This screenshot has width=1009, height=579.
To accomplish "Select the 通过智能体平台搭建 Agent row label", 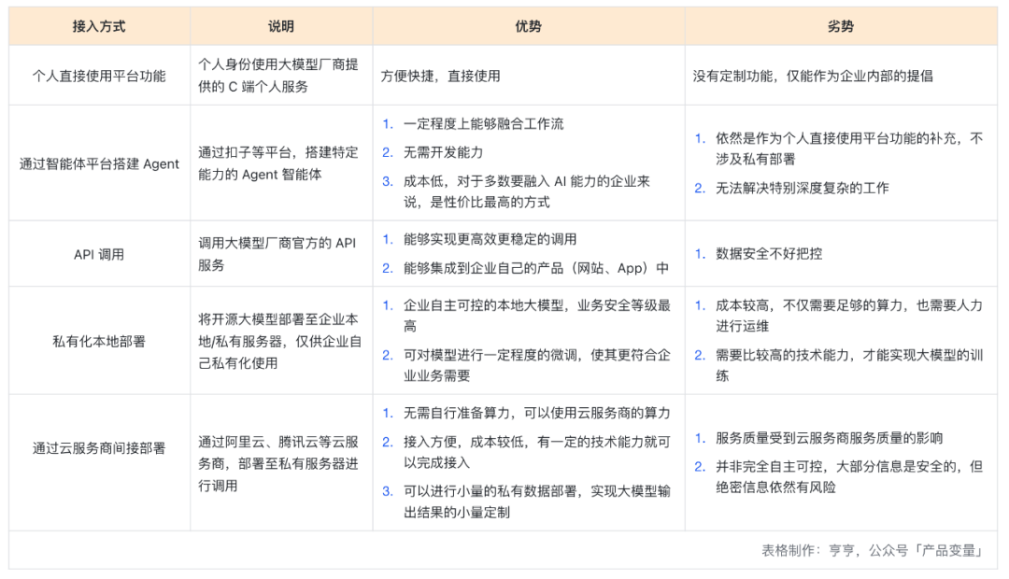I will coord(97,164).
